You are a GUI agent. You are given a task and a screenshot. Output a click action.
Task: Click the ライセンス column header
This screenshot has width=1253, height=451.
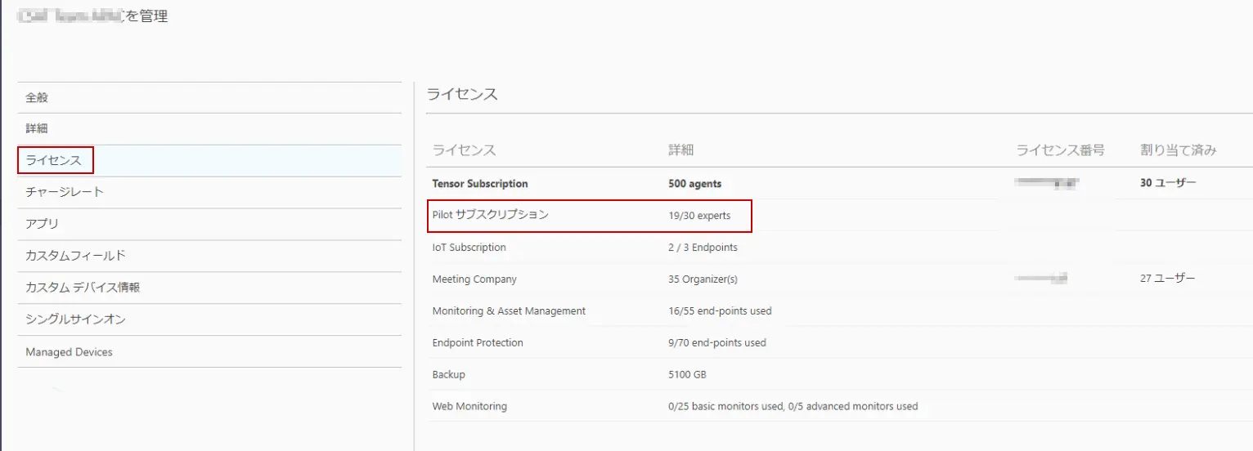(x=464, y=150)
